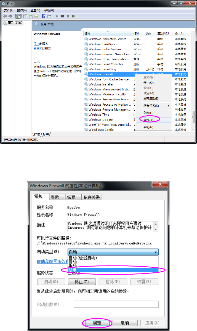The height and width of the screenshot is (331, 197).
Task: Click the gear icon beside Wired AutoConfig
Action: tap(86, 130)
